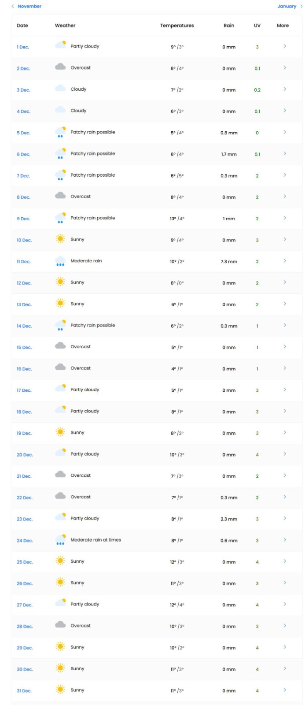305x705 pixels.
Task: Click the overcast cloud icon for 2 Dec.
Action: click(x=60, y=67)
